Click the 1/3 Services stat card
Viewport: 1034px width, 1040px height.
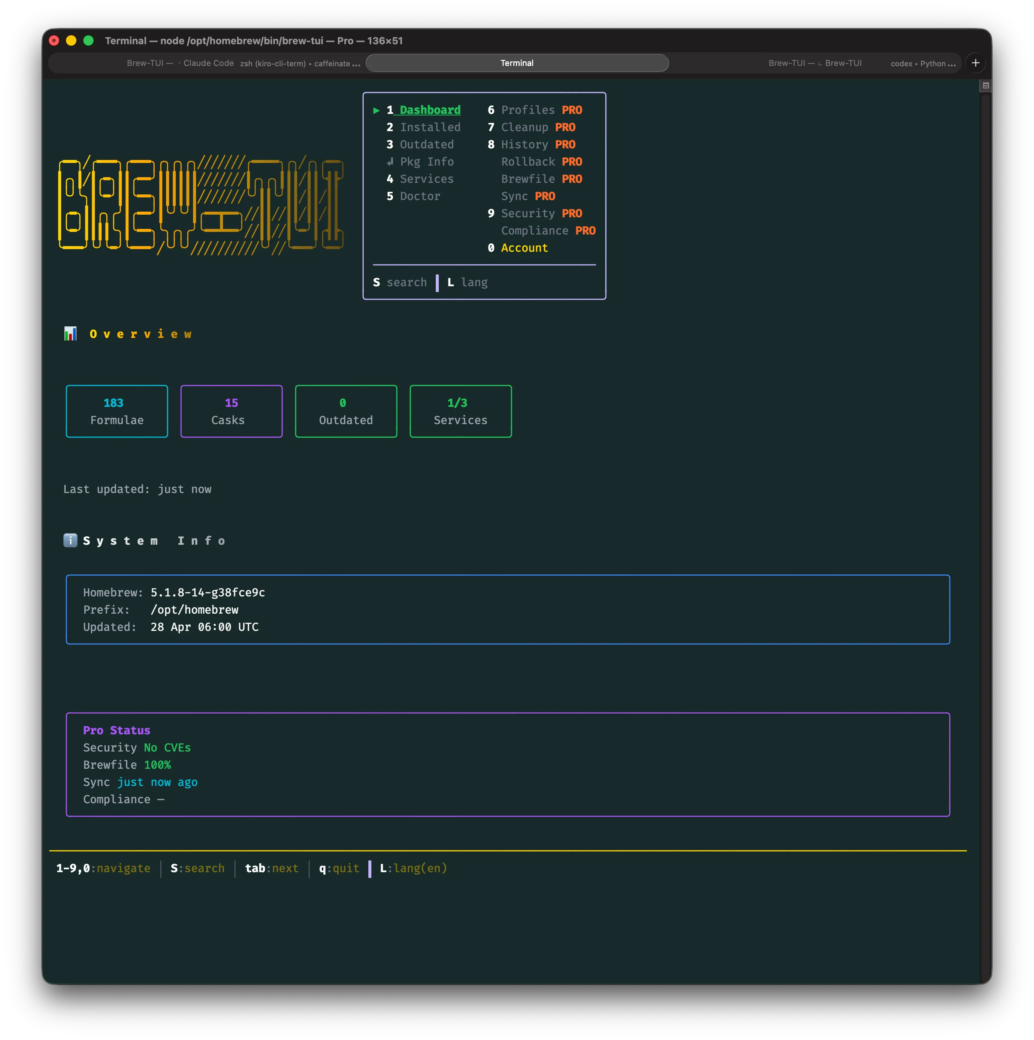[x=461, y=411]
